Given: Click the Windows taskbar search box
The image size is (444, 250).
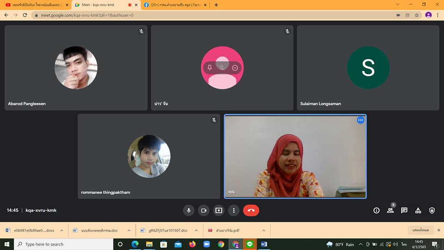Looking at the screenshot, I should click(64, 244).
